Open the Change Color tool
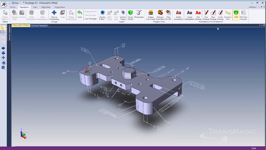The height and width of the screenshot is (150, 266). coord(14,15)
